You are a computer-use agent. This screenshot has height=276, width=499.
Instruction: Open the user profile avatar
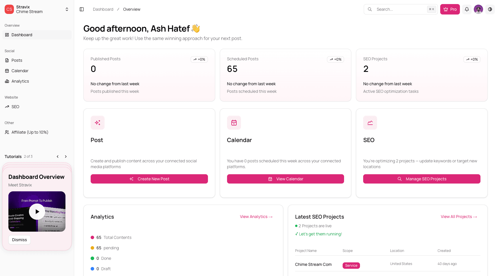pos(478,9)
